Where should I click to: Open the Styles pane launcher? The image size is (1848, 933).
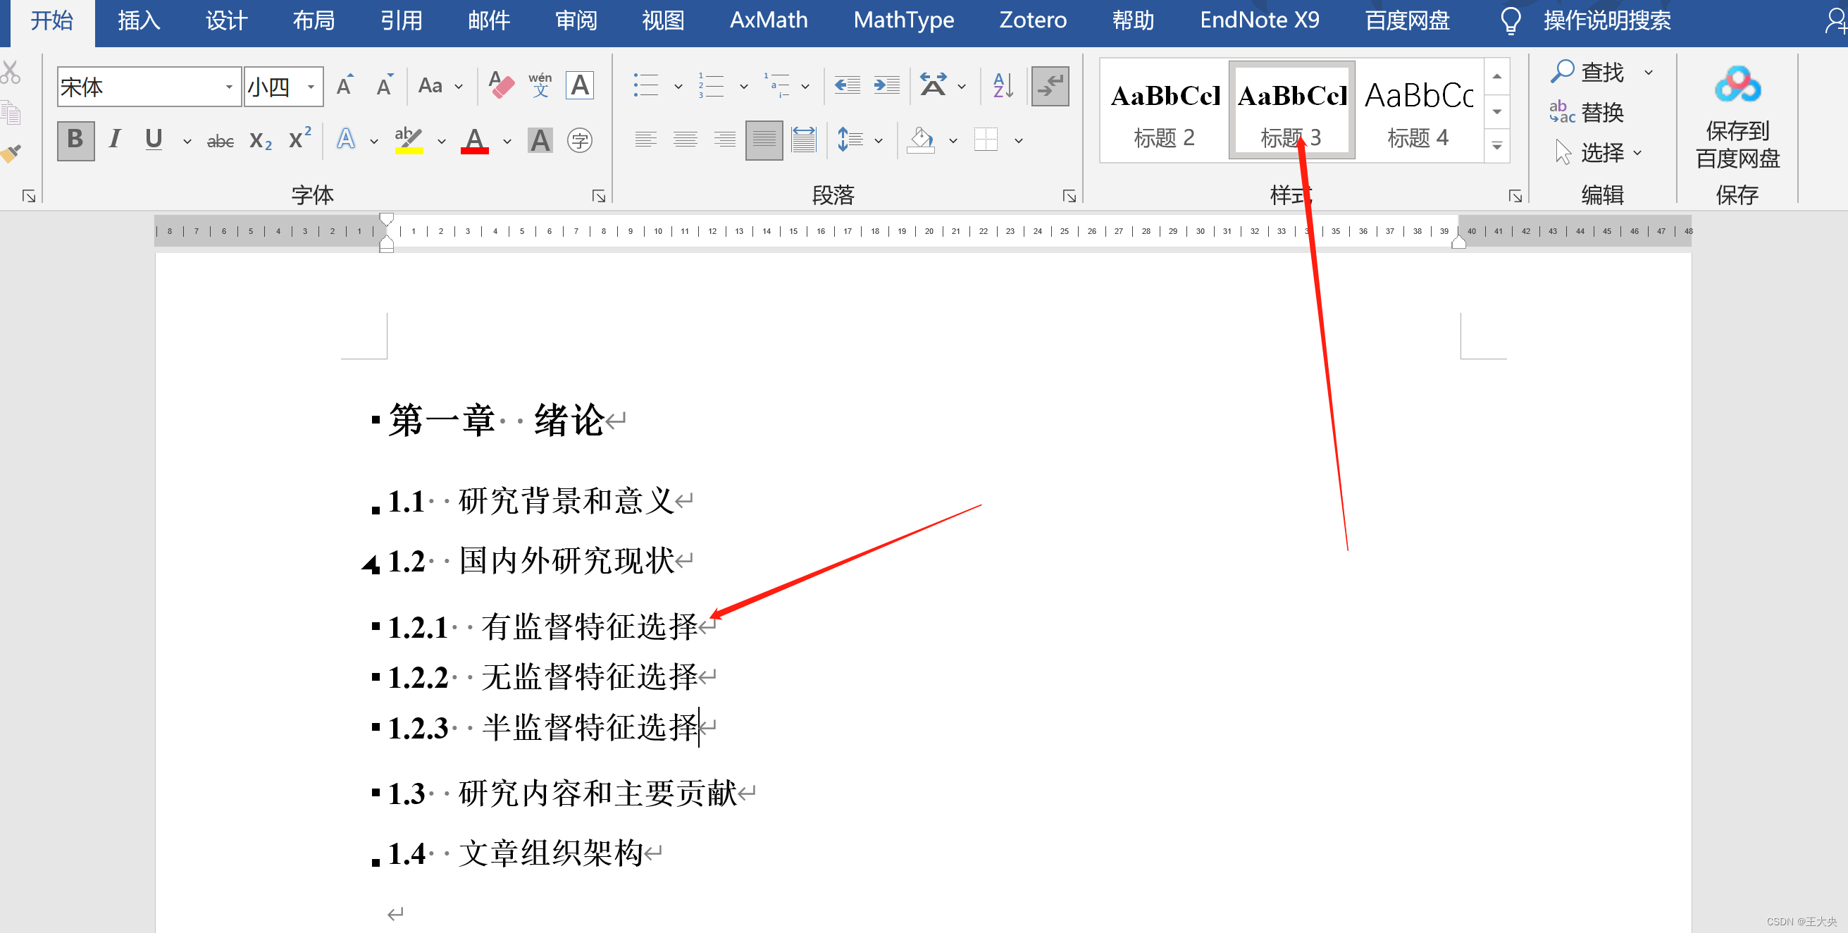click(1515, 196)
